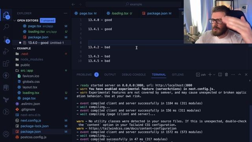This screenshot has height=142, width=252.
Task: Open package.json in the file tree
Action: pos(42,131)
